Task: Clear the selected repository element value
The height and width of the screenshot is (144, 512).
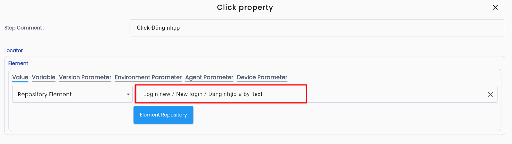Action: pyautogui.click(x=490, y=94)
